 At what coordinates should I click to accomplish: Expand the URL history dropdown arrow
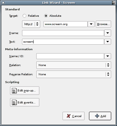tap(91, 24)
